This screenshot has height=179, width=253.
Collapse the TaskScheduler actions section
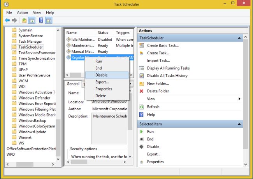[x=239, y=38]
